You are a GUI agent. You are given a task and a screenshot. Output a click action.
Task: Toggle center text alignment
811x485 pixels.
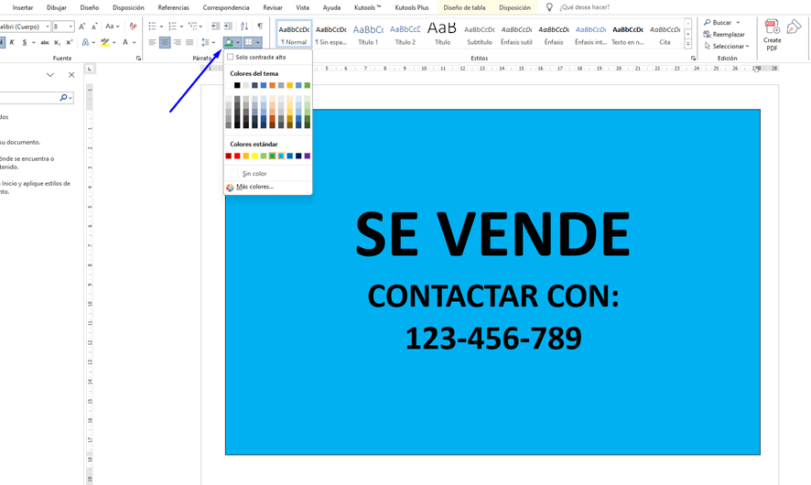165,42
